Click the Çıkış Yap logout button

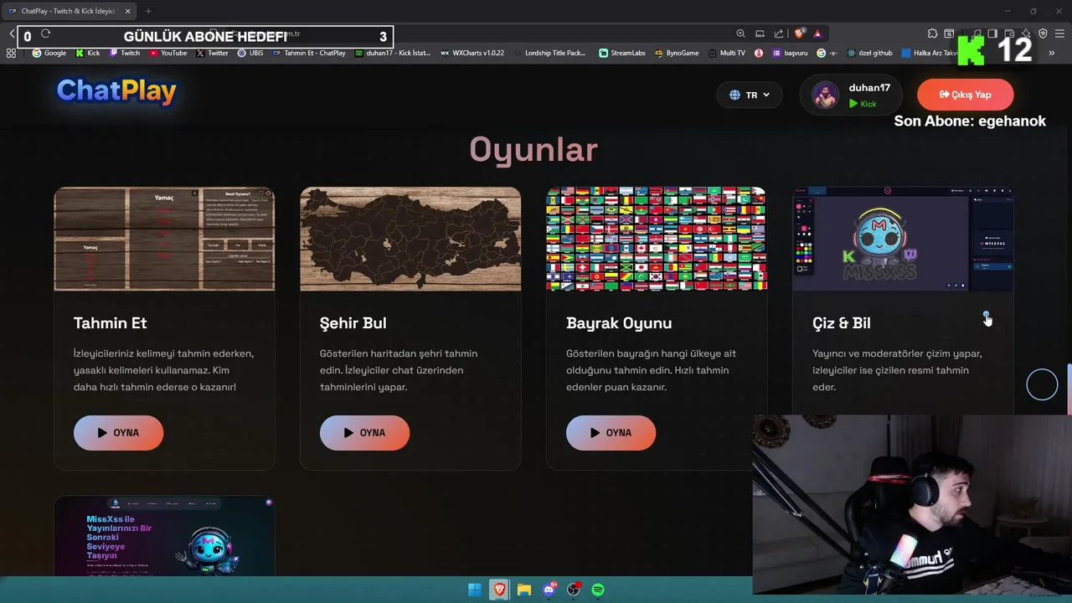965,95
